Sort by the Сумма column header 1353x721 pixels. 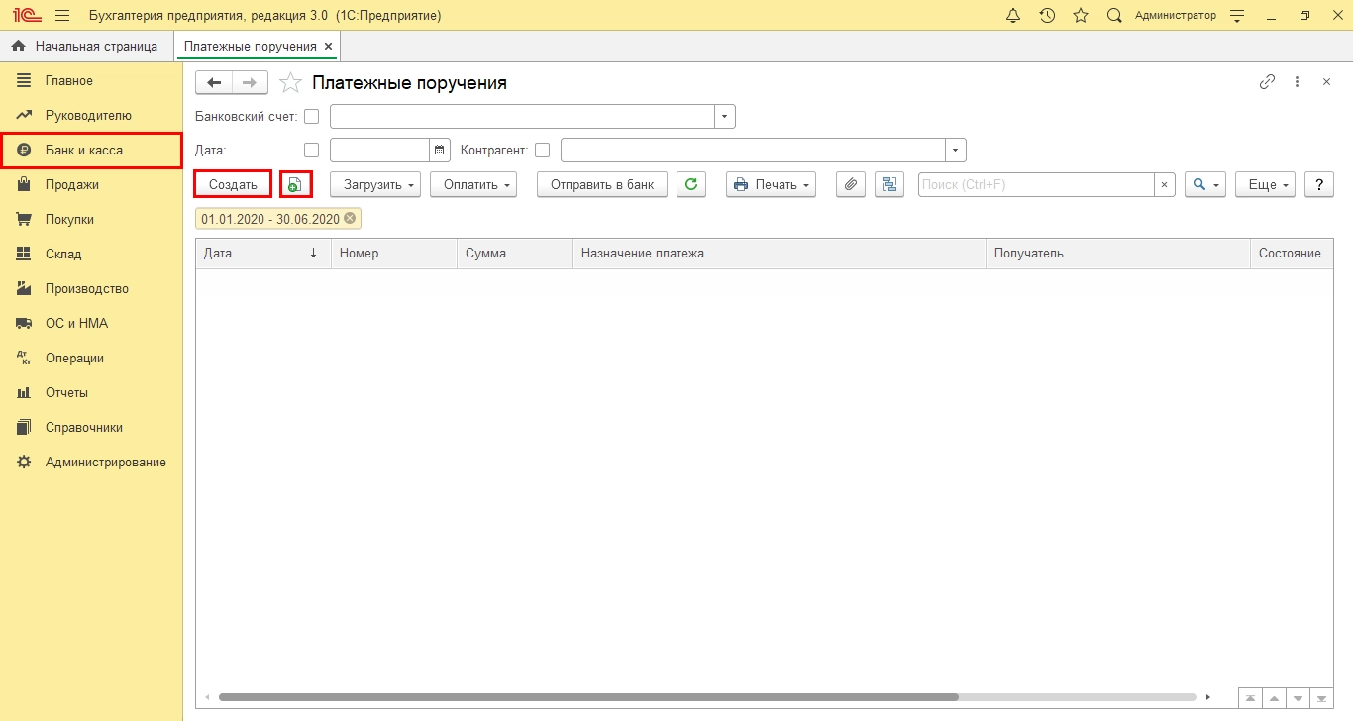pyautogui.click(x=515, y=254)
